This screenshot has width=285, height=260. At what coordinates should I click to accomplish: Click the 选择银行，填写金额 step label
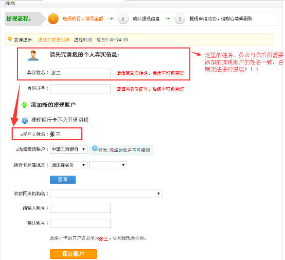[x=83, y=19]
